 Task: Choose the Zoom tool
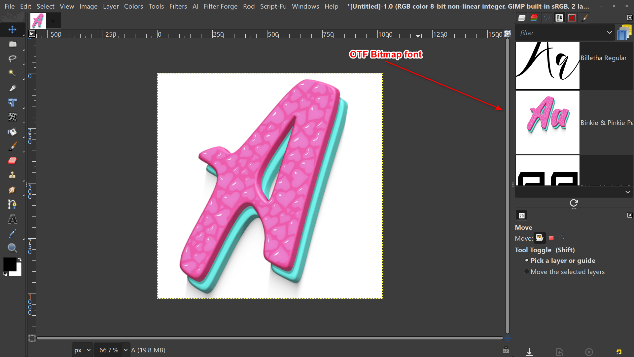tap(12, 248)
